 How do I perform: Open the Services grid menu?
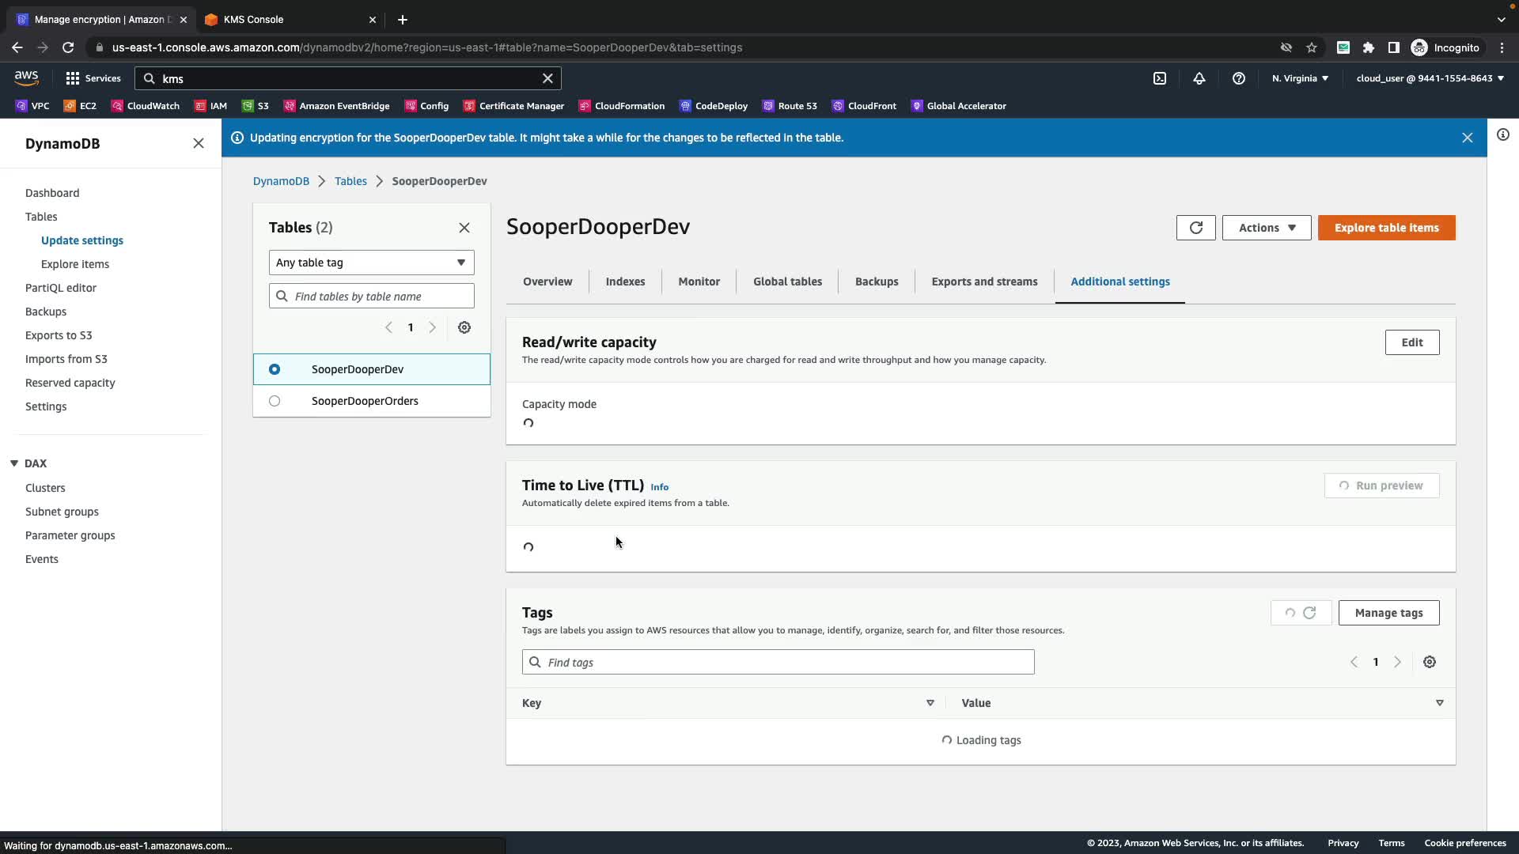click(x=93, y=78)
